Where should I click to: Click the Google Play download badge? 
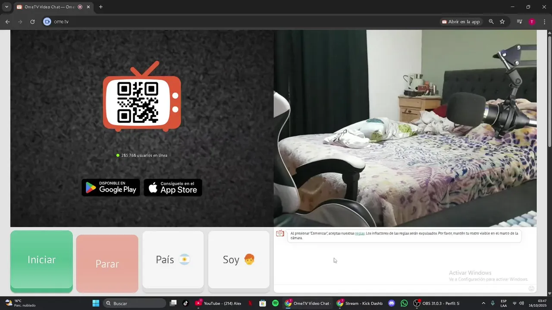[x=111, y=188]
